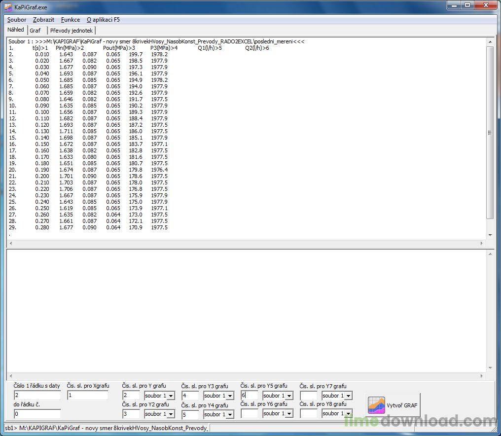Screen dimensions: 501x436
Task: Switch to the Graf tab
Action: 35,31
